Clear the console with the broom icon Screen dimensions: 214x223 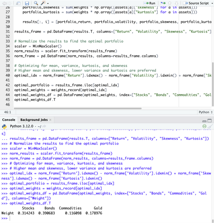210,126
